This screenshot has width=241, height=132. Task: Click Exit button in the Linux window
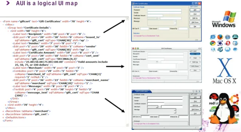coord(195,113)
